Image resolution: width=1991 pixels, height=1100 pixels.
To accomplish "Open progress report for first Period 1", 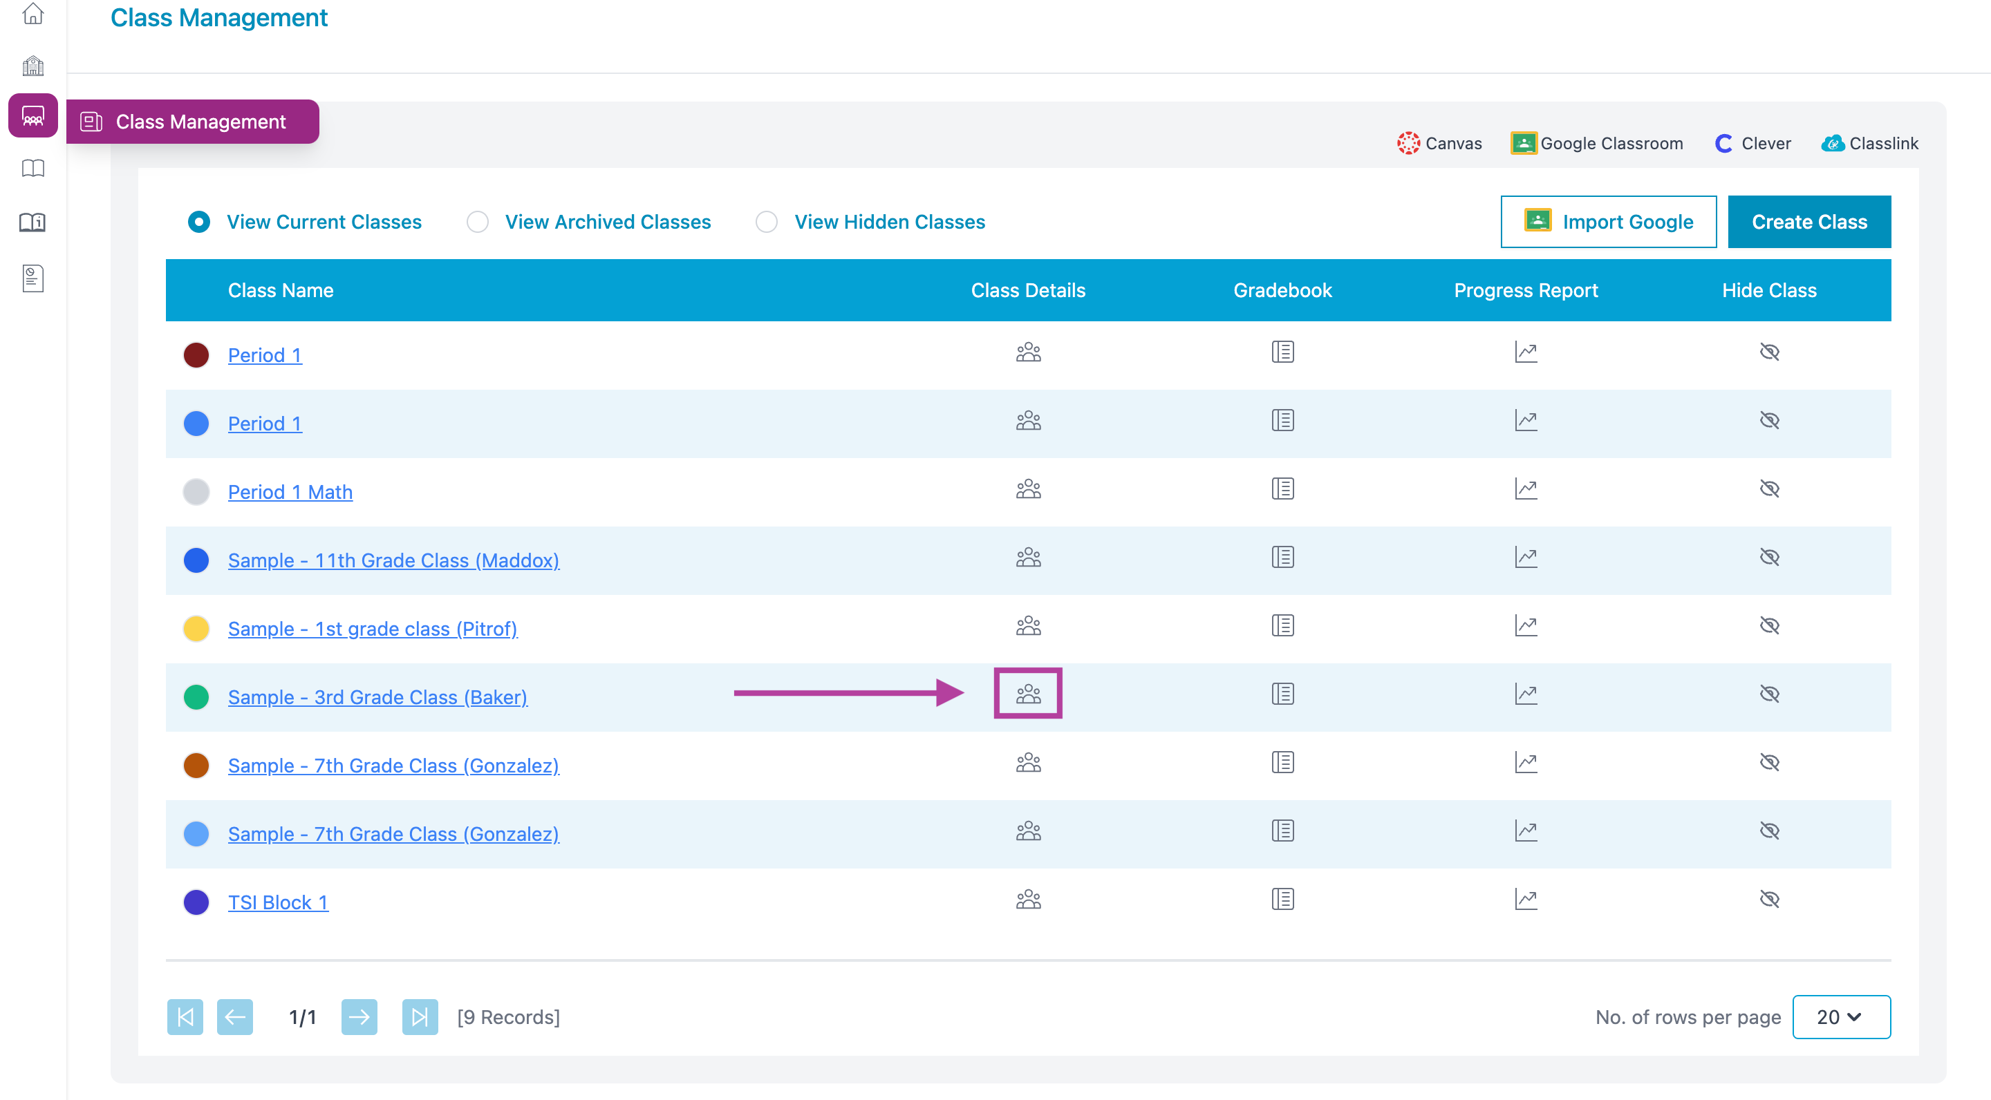I will (x=1526, y=352).
